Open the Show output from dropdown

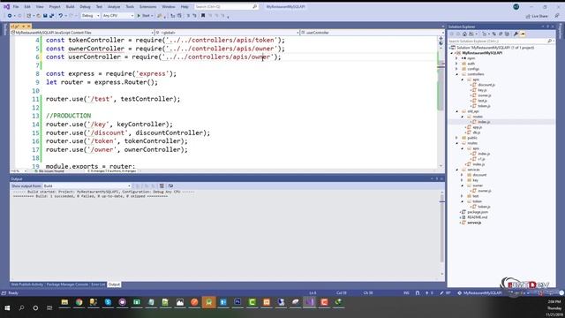click(87, 186)
